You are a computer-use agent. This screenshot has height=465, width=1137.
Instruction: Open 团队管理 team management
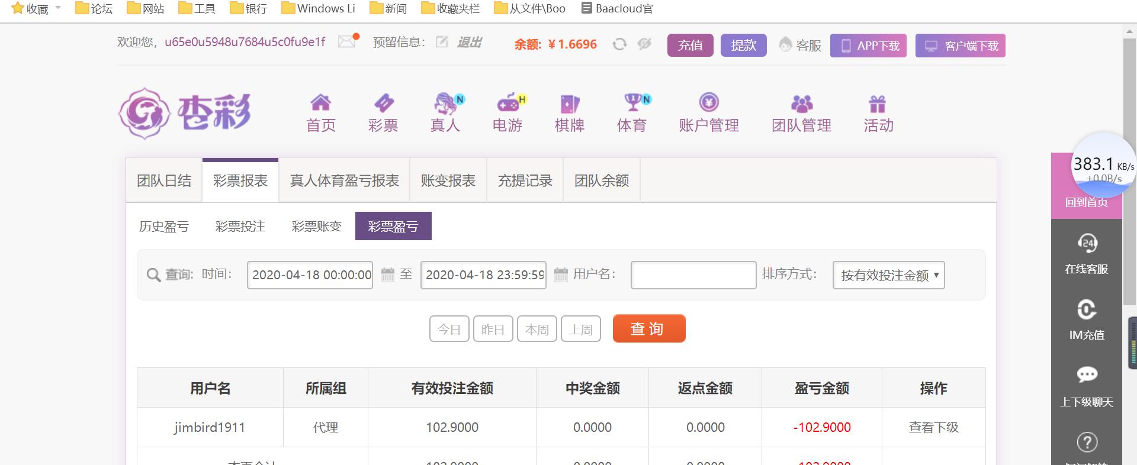point(802,113)
